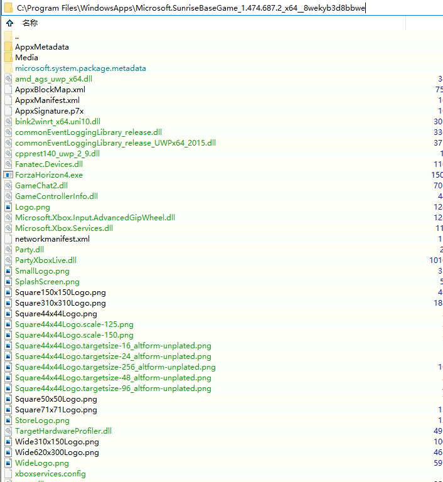Select the file name Wide310x150Logo.png
Screen dimensions: 443x482
[x=57, y=442]
